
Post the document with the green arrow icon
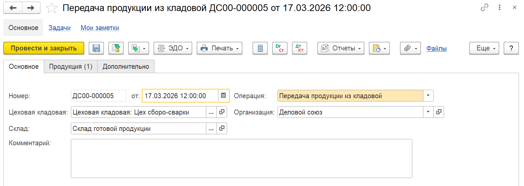pos(116,48)
